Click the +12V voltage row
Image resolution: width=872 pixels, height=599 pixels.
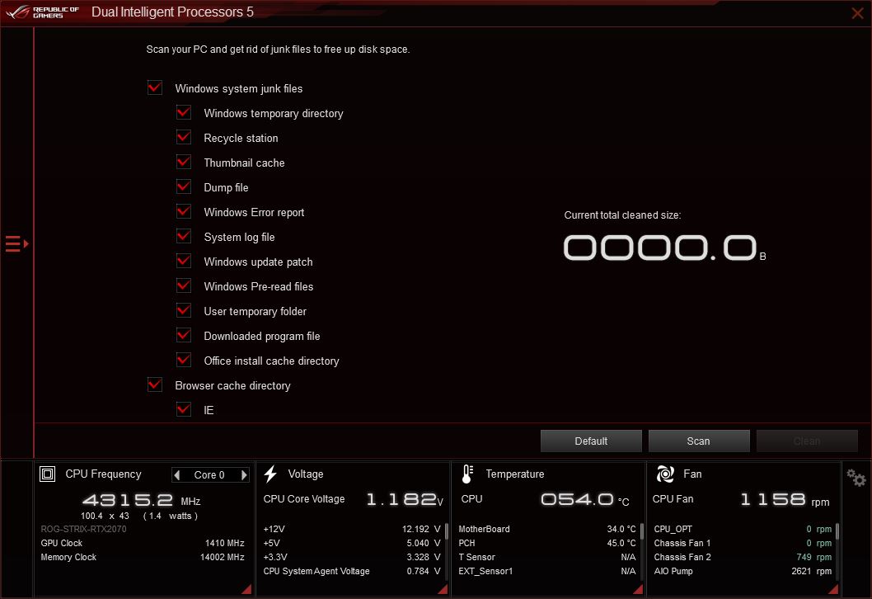pyautogui.click(x=352, y=529)
